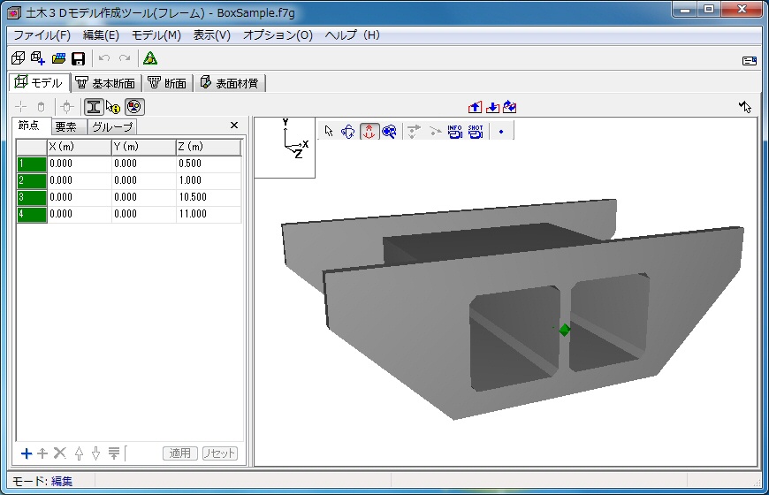
Task: Choose the rotate view tool
Action: point(348,132)
